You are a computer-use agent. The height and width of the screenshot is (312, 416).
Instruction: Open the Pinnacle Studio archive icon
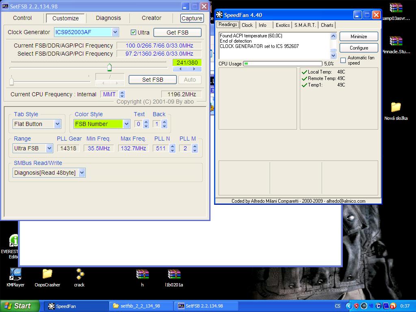coord(396,41)
